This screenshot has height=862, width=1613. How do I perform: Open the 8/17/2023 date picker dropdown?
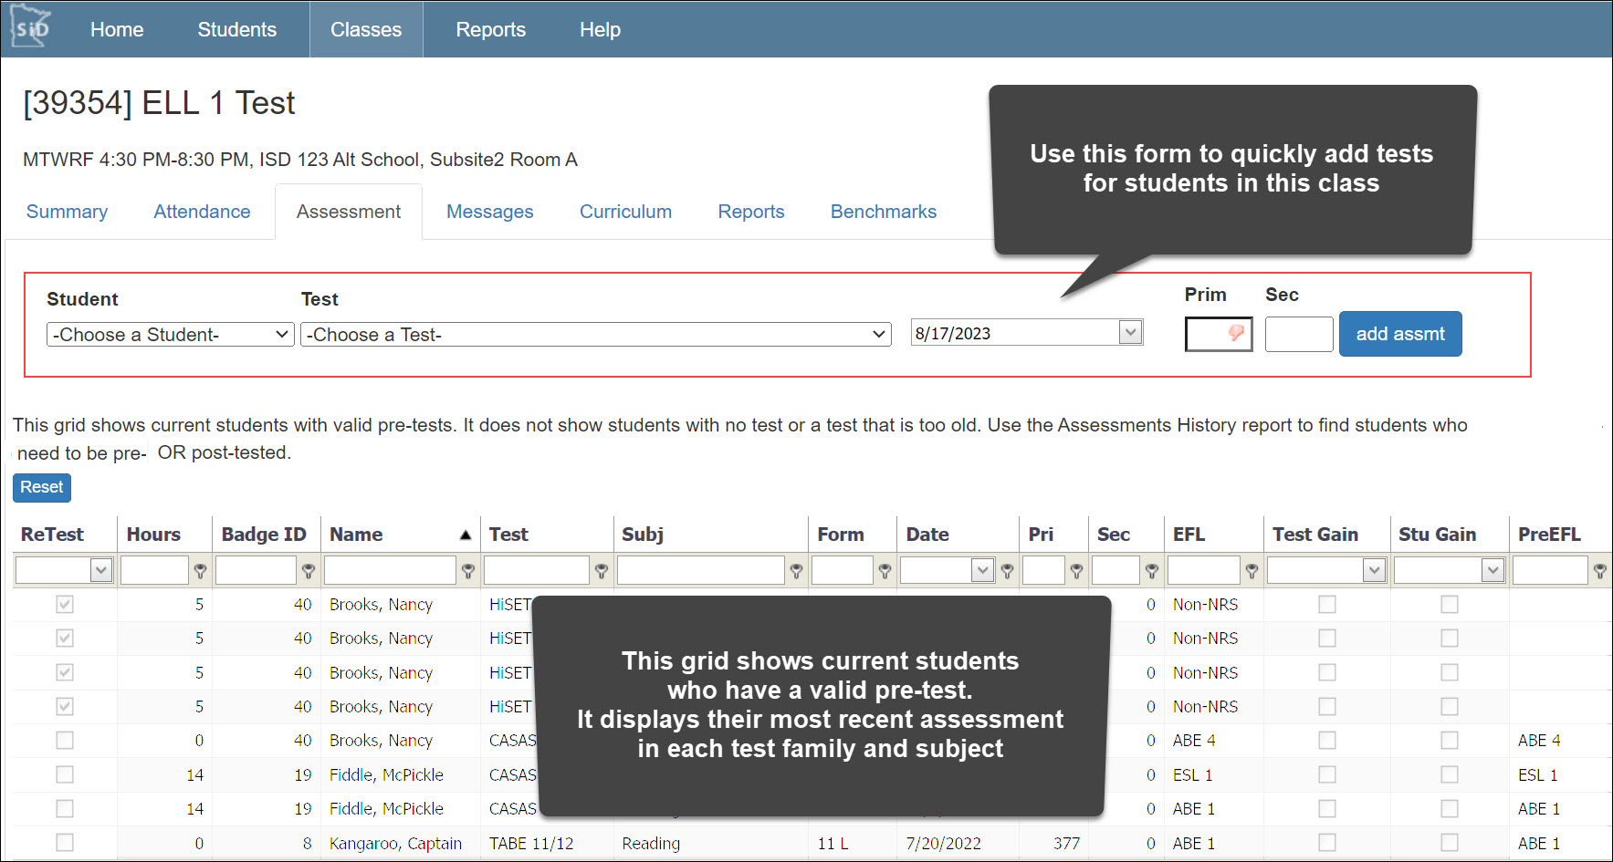(x=1131, y=332)
